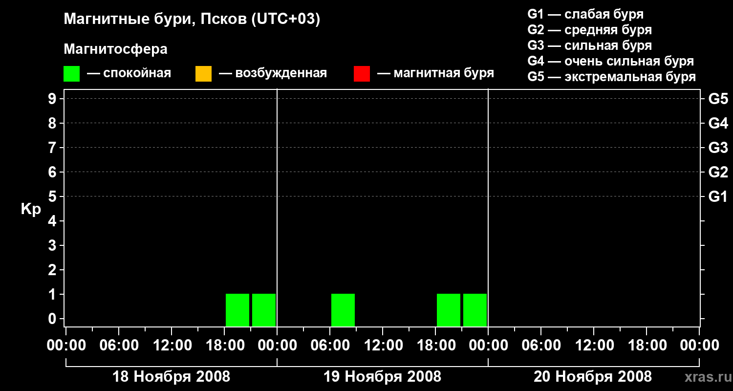Click the "00:00" label starting 19 Ноября
Screen dimensions: 733x391
click(277, 345)
